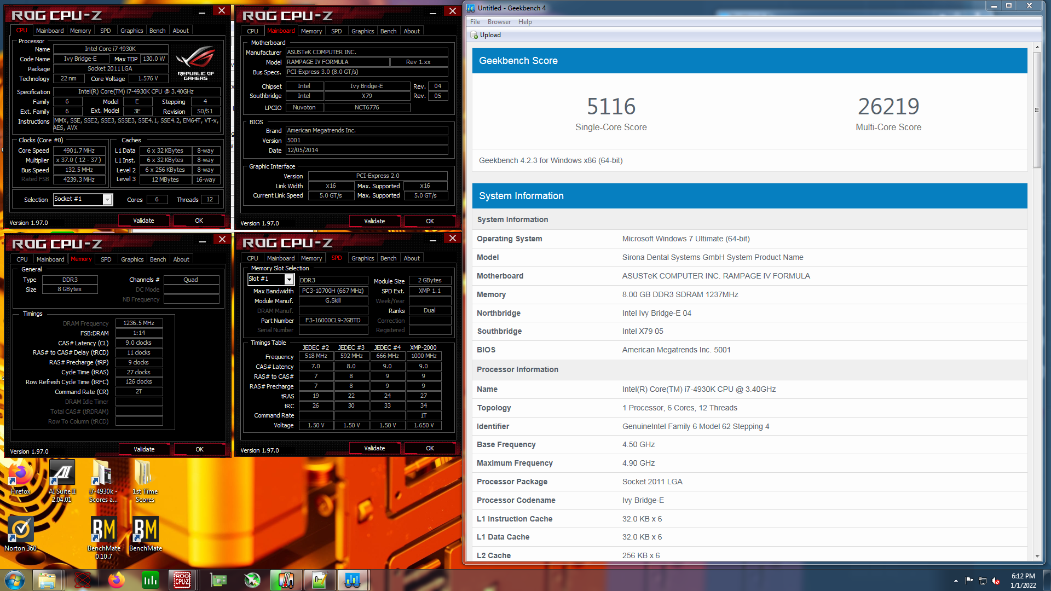
Task: Click Geekbench scrollbar down arrow
Action: click(1037, 556)
